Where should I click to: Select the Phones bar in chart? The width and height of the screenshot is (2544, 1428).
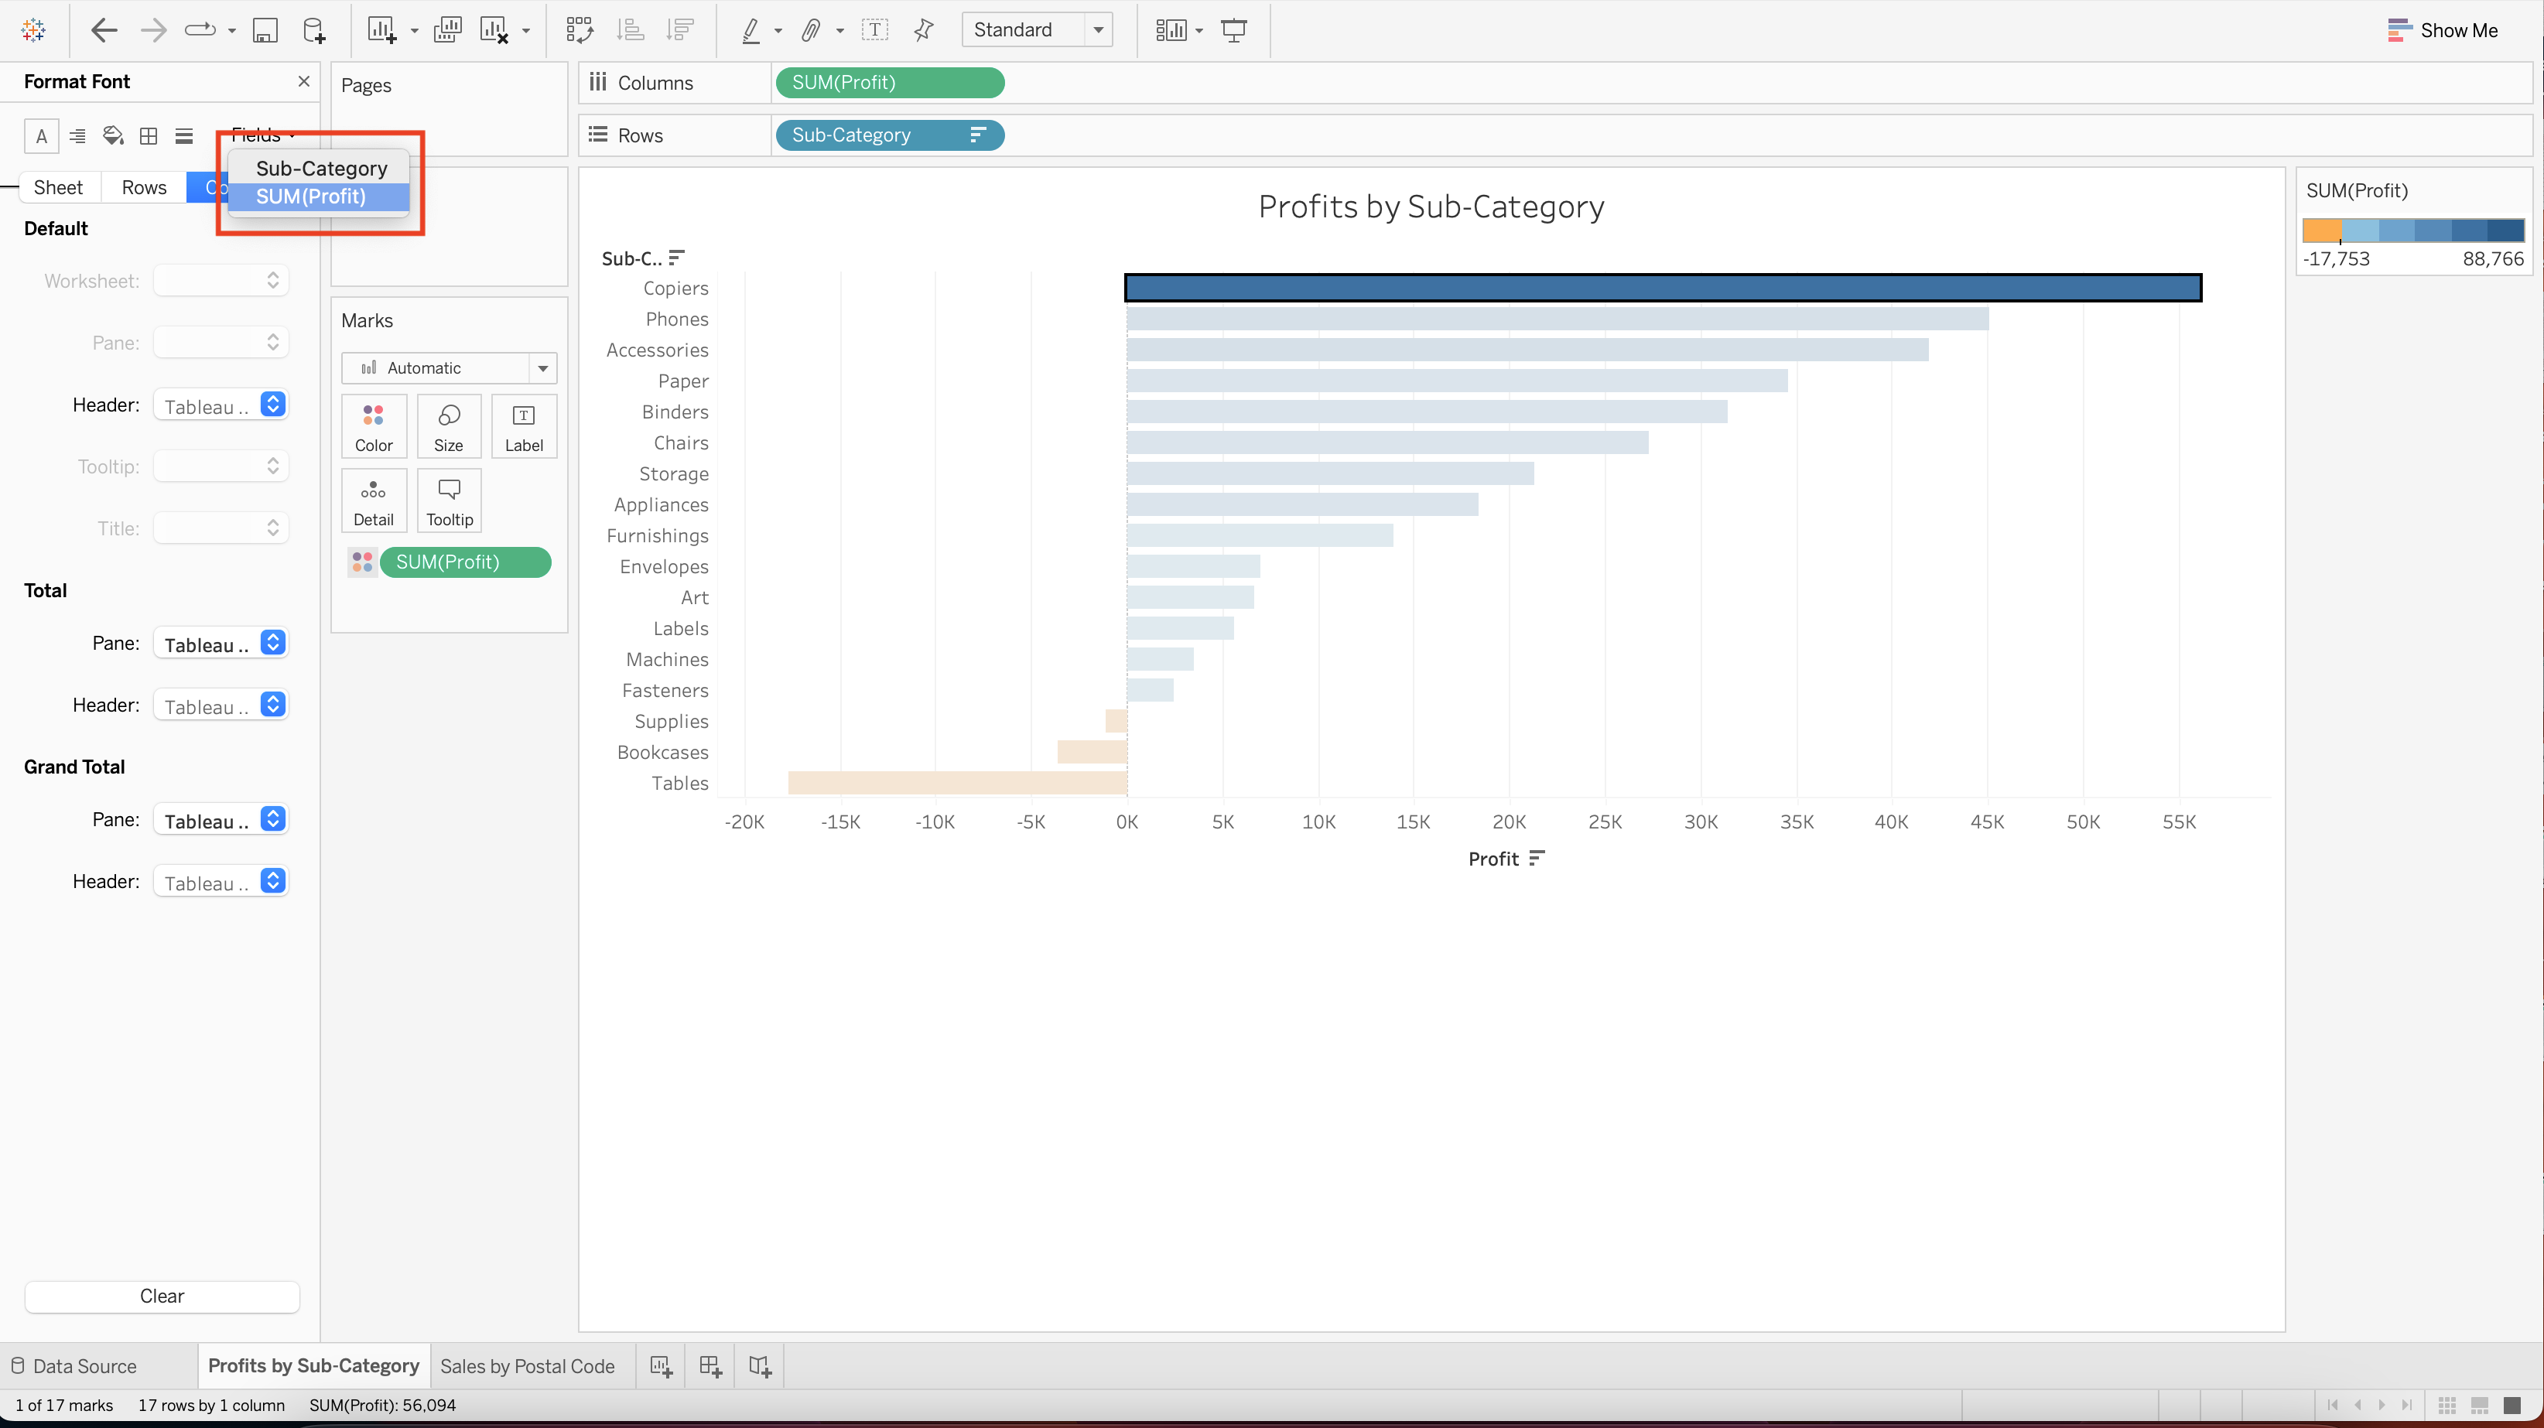[1558, 319]
